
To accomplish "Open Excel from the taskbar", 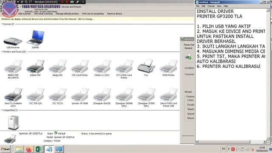I will pyautogui.click(x=39, y=149).
